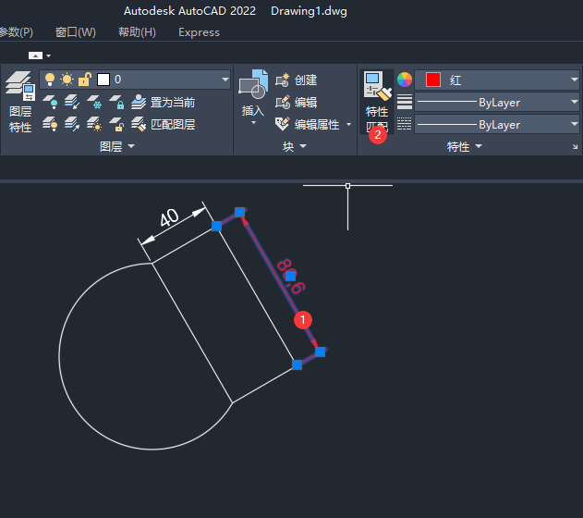583x518 pixels.
Task: Click the white layer color swatch
Action: (x=103, y=80)
